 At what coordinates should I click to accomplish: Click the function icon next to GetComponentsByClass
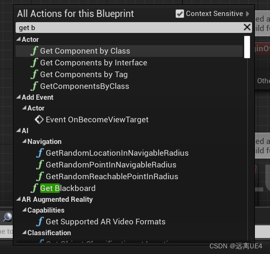pos(34,86)
